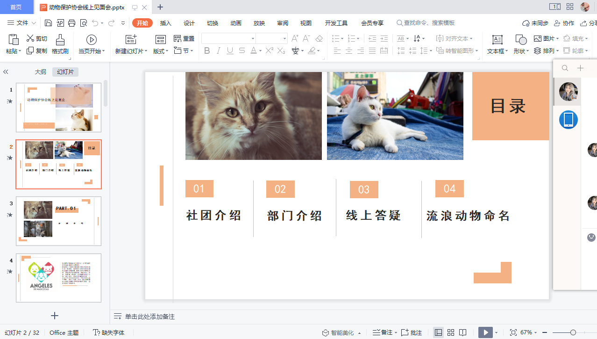
Task: Toggle Bold text formatting
Action: [x=207, y=50]
